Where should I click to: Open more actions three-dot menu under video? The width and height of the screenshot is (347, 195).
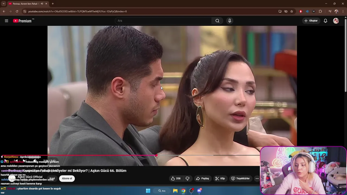pyautogui.click(x=257, y=178)
